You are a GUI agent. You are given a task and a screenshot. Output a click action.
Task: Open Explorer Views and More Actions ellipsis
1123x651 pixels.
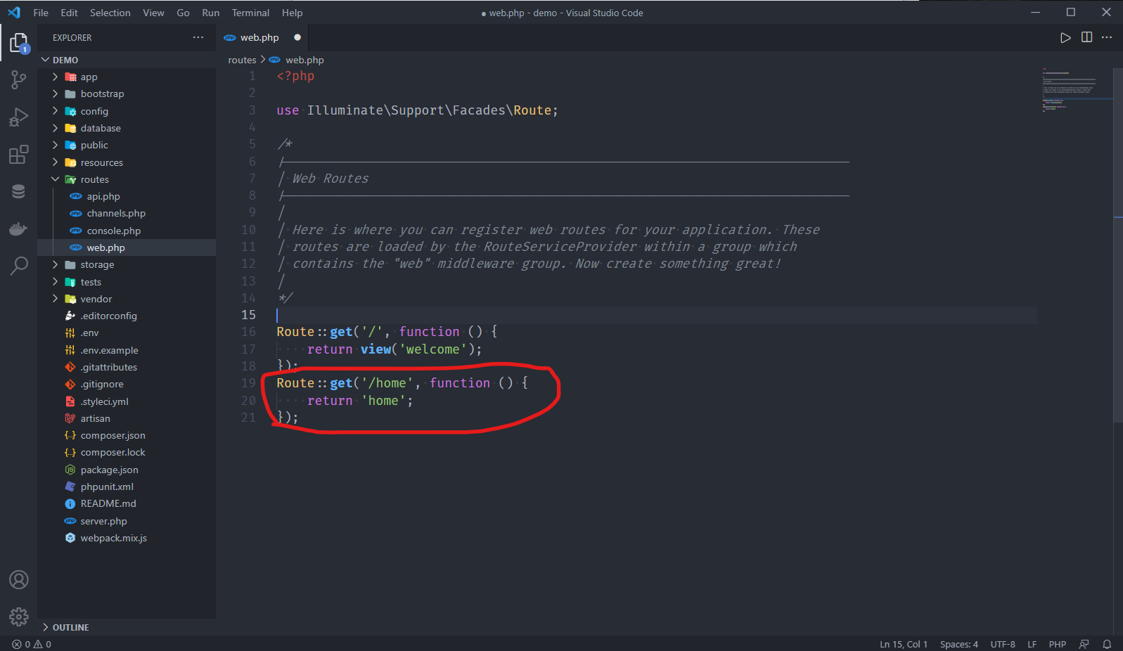pyautogui.click(x=198, y=37)
